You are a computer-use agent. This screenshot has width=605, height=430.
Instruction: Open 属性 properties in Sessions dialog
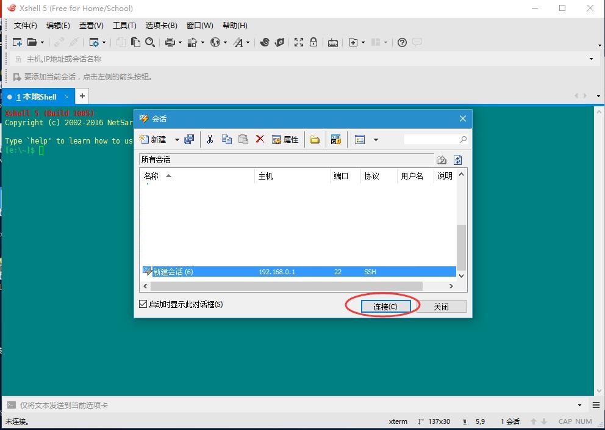coord(285,139)
